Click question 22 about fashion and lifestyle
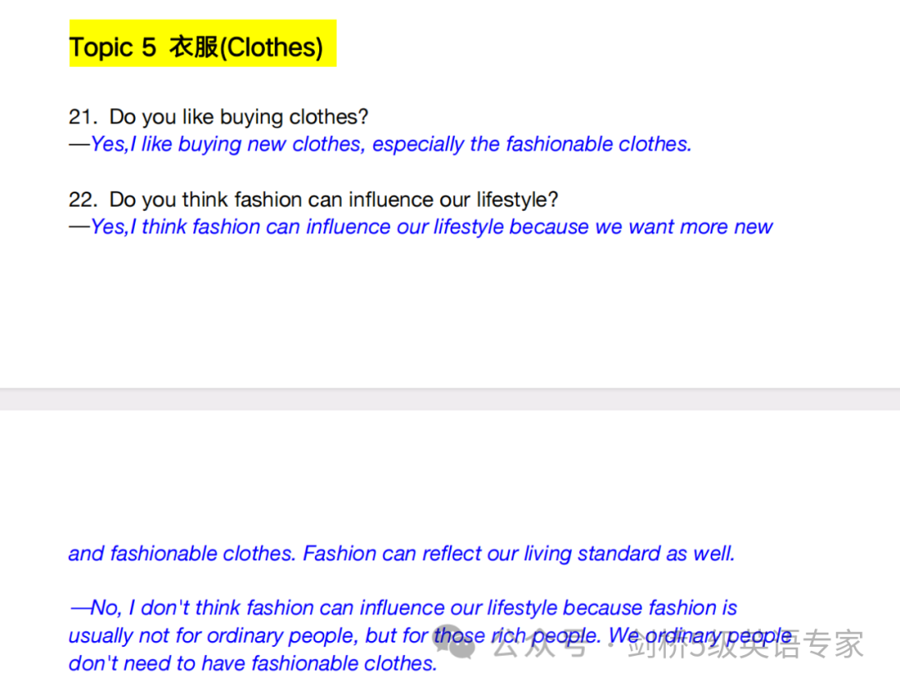Viewport: 900px width, 691px height. click(x=313, y=199)
